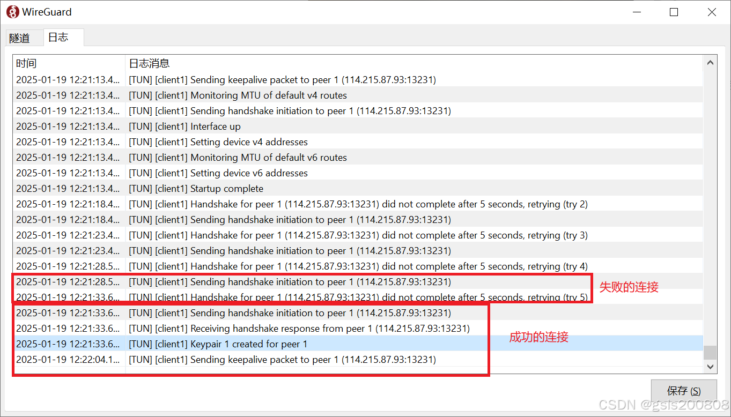This screenshot has width=731, height=417.
Task: Save the log with the 保存 (S) button
Action: (x=684, y=391)
